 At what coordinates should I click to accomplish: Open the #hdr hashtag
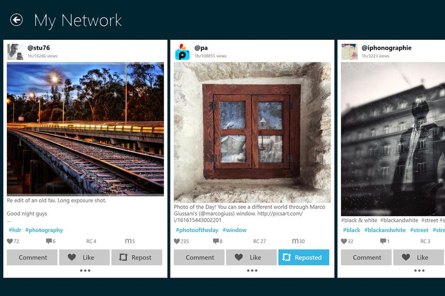[x=15, y=230]
